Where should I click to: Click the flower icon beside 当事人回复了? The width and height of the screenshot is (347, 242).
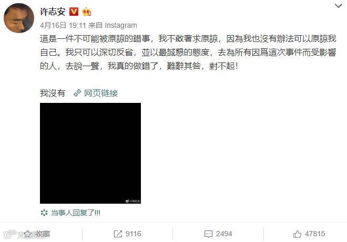coord(44,213)
